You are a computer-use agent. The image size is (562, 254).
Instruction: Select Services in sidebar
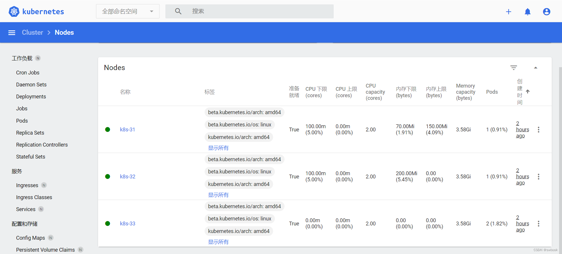(26, 209)
